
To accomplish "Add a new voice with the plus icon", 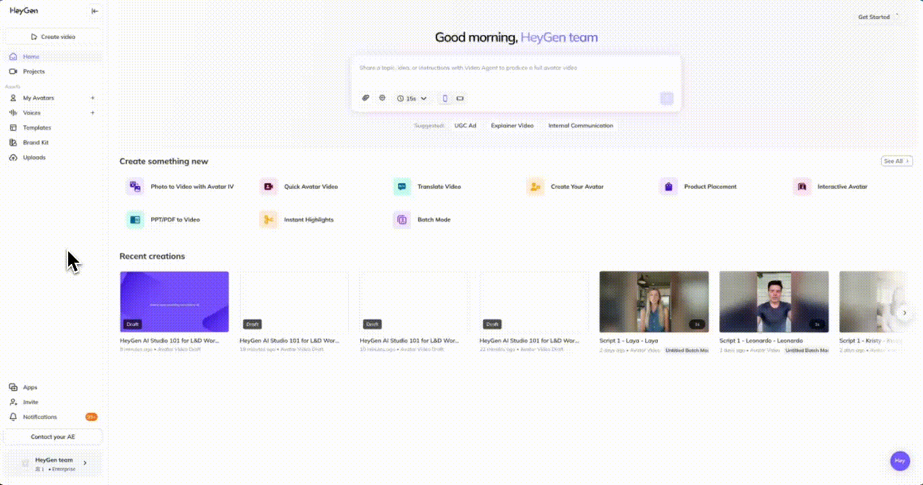I will (92, 113).
